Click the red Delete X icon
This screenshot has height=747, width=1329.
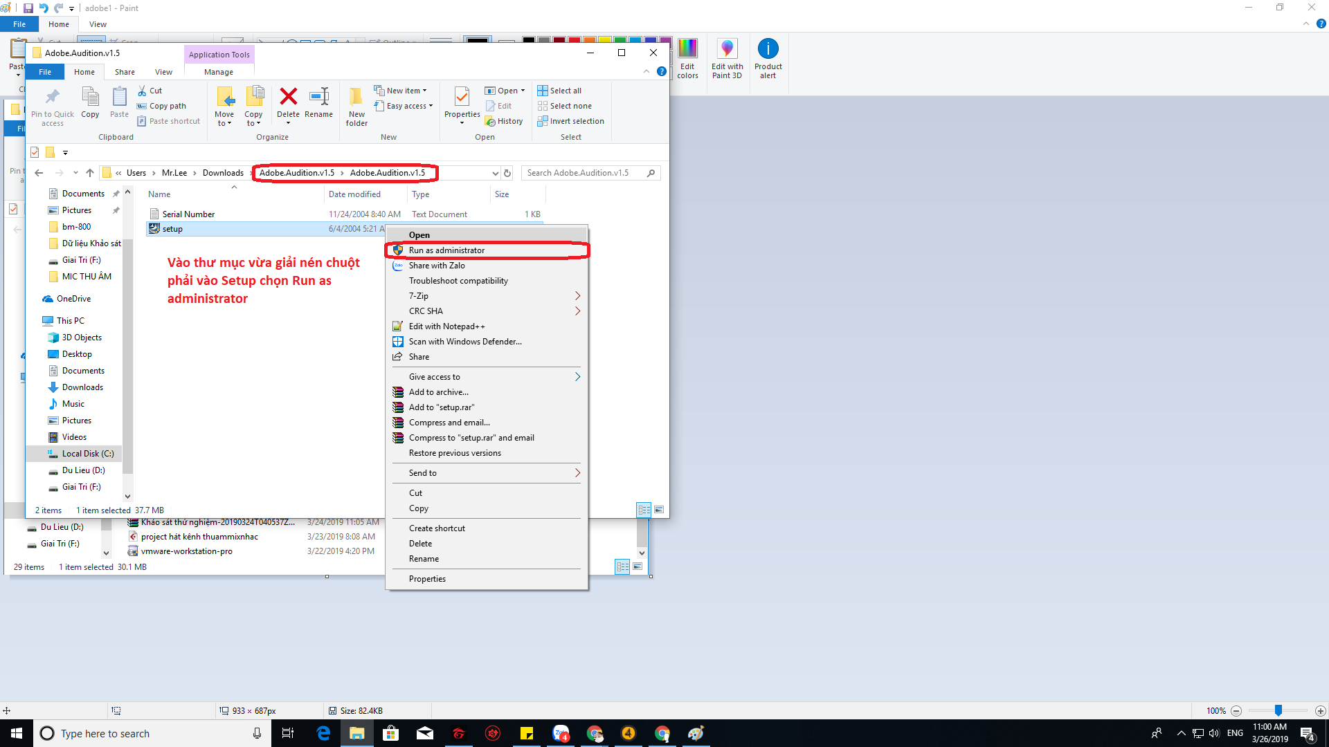pyautogui.click(x=288, y=96)
